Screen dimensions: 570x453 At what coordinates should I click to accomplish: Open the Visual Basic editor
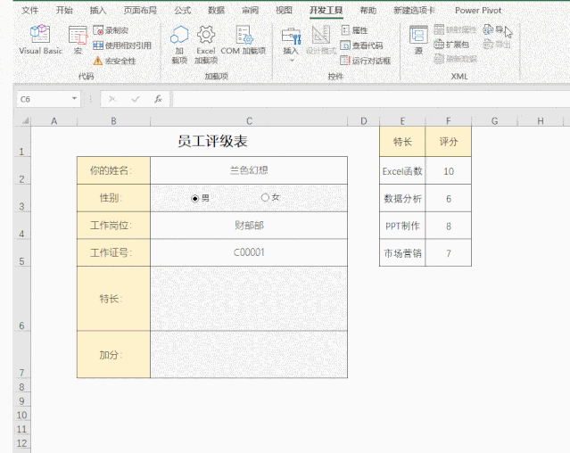coord(40,39)
